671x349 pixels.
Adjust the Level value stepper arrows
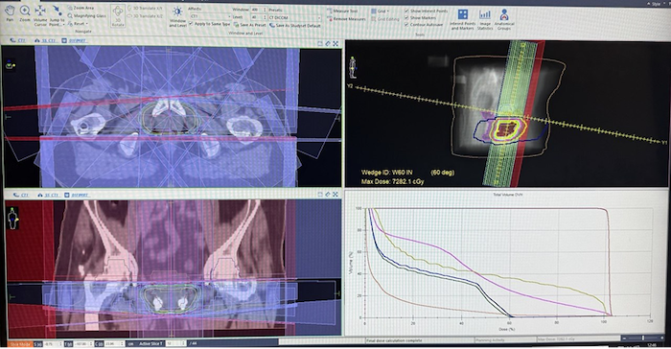pyautogui.click(x=265, y=17)
